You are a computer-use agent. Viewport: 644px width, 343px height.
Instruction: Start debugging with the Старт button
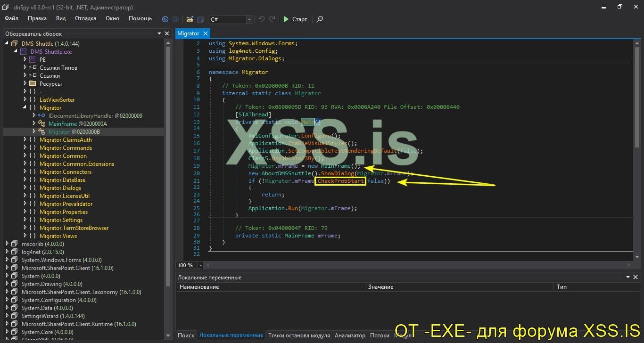(295, 19)
